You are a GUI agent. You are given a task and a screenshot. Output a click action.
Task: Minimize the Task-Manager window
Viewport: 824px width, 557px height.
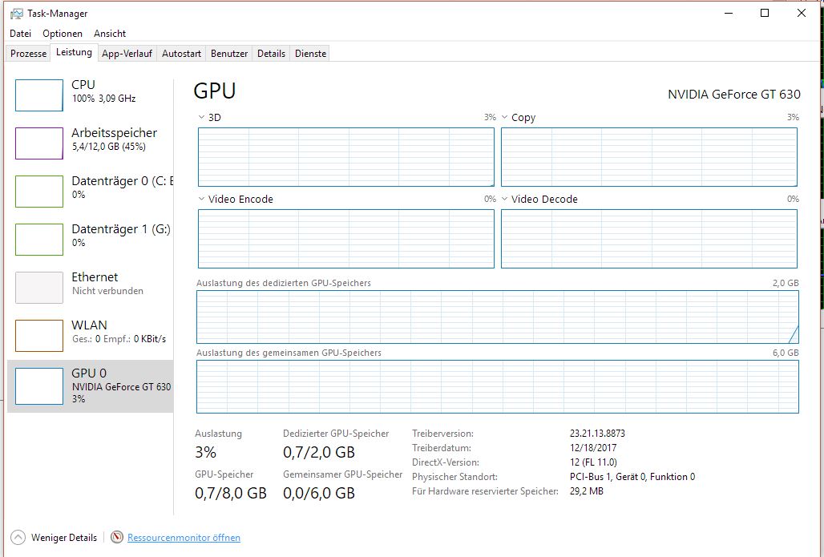(x=729, y=13)
